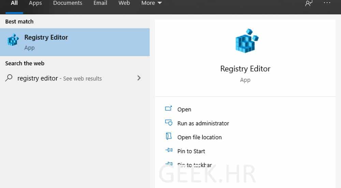Select the Email search filter tab
341x188 pixels.
point(100,3)
